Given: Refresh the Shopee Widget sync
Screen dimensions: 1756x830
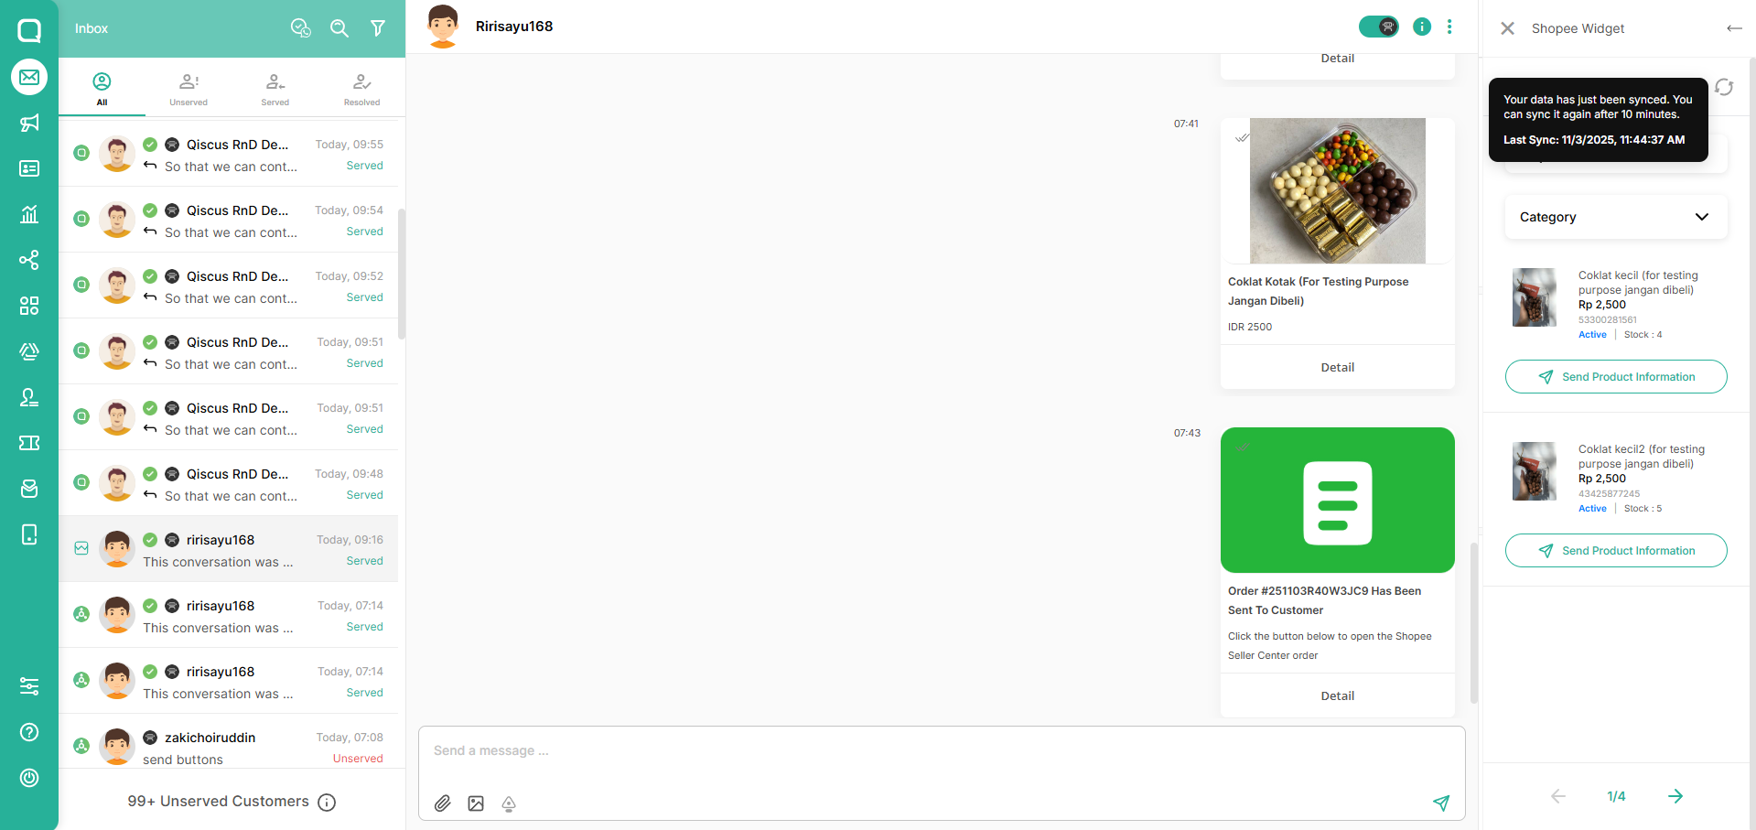Looking at the screenshot, I should (1724, 87).
